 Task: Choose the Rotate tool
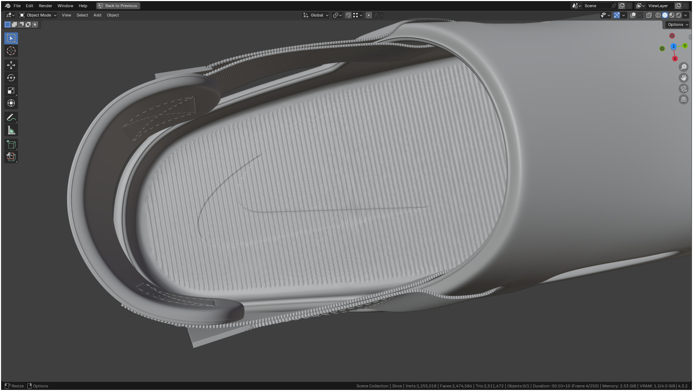click(11, 78)
